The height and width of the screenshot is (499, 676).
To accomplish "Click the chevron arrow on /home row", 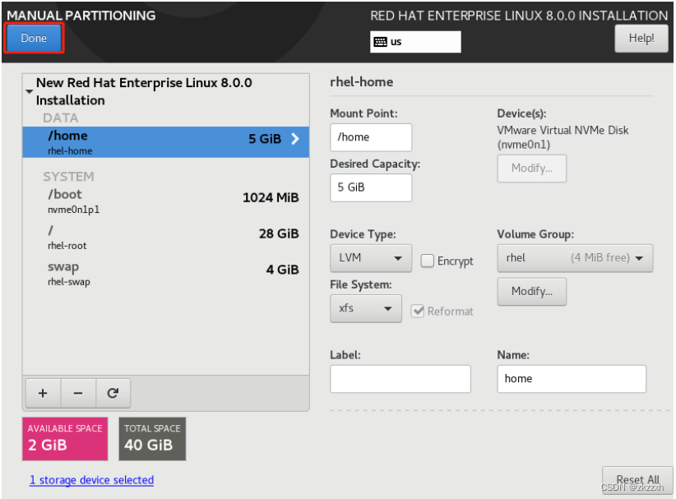I will (295, 139).
